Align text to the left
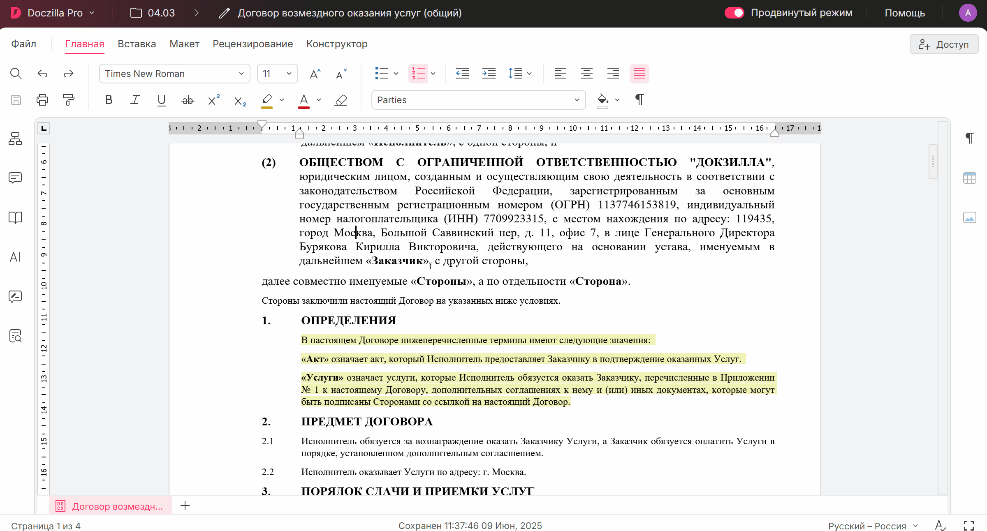The width and height of the screenshot is (987, 531). [561, 74]
